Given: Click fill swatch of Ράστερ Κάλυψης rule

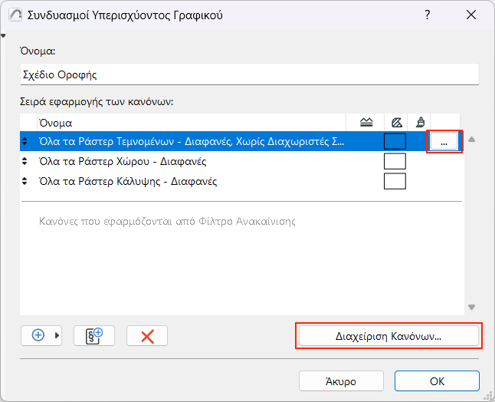Looking at the screenshot, I should click(x=395, y=181).
